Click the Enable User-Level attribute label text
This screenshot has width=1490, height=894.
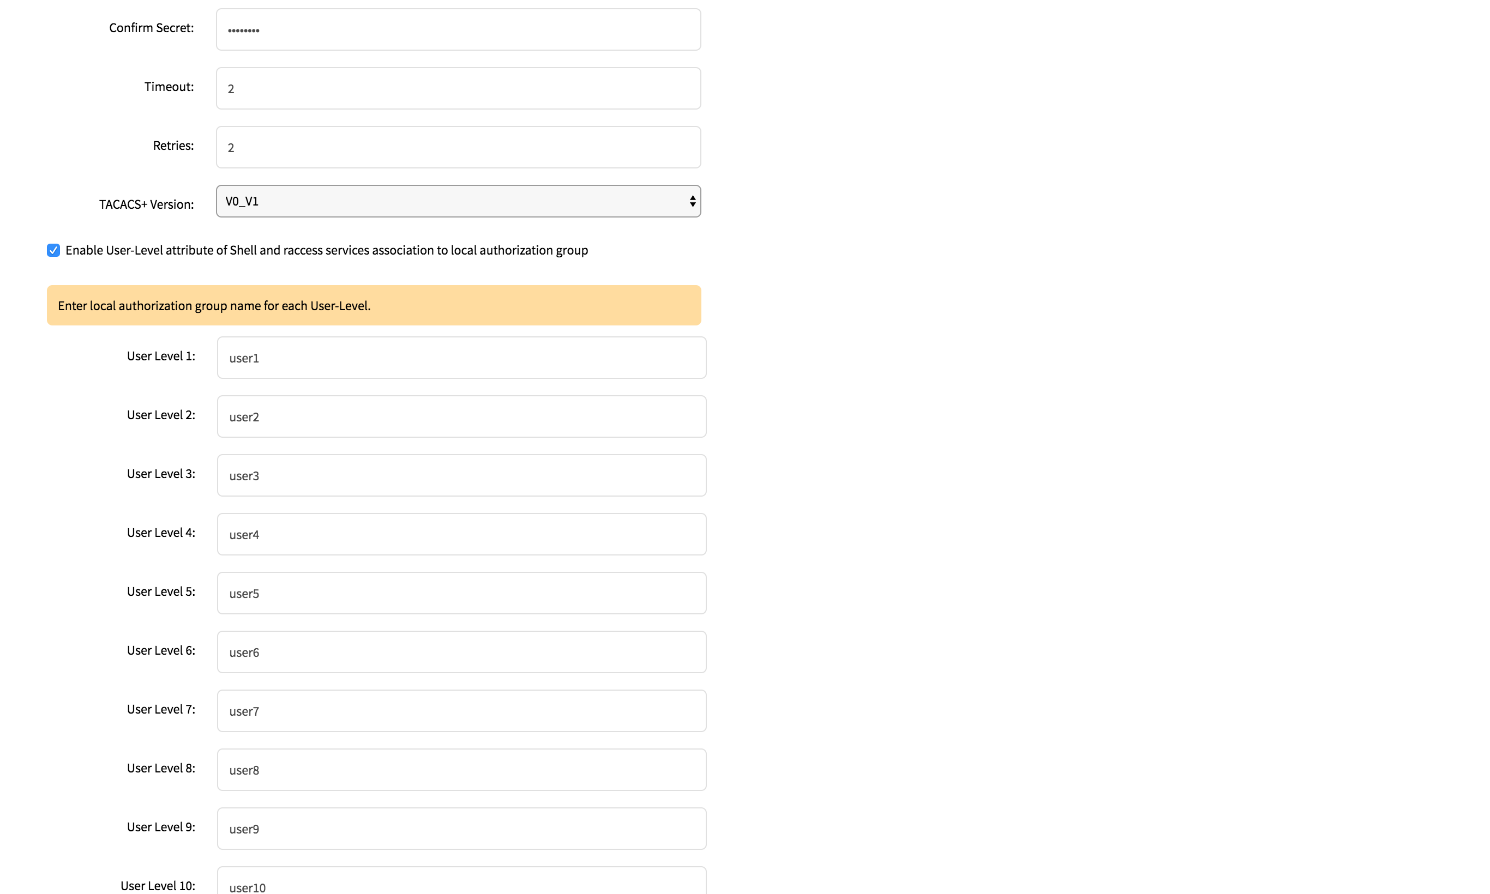327,251
